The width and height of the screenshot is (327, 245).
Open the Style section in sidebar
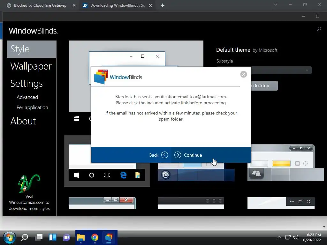32,49
